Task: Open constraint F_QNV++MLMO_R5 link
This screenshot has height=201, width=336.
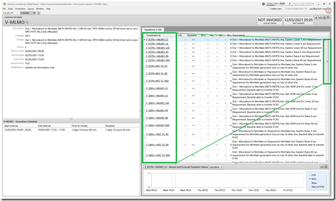Action: click(157, 110)
